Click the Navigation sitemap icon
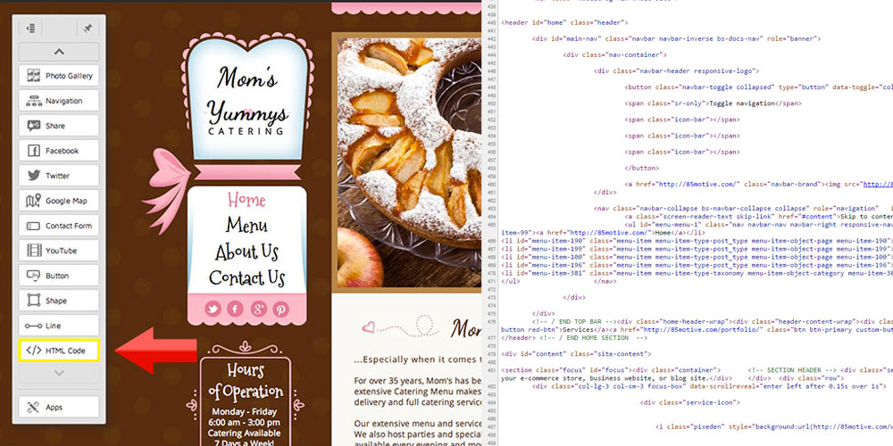The image size is (893, 446). [x=34, y=101]
